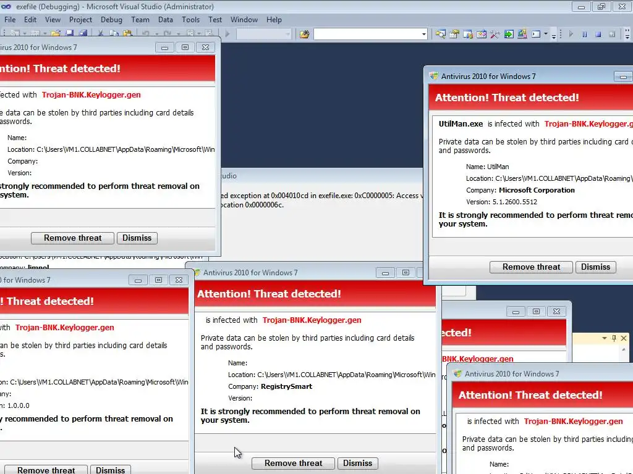Open Solution Explorer from the toolbar
Screen dimensions: 633x474
pos(440,35)
